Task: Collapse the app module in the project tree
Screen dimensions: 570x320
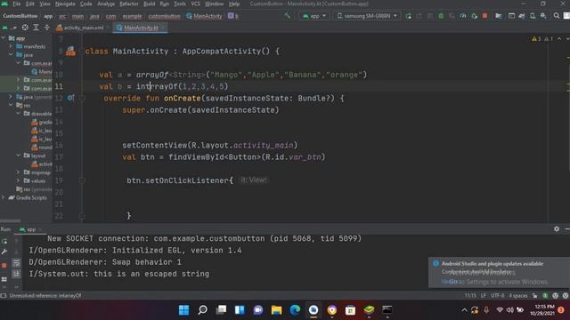Action: coord(4,38)
